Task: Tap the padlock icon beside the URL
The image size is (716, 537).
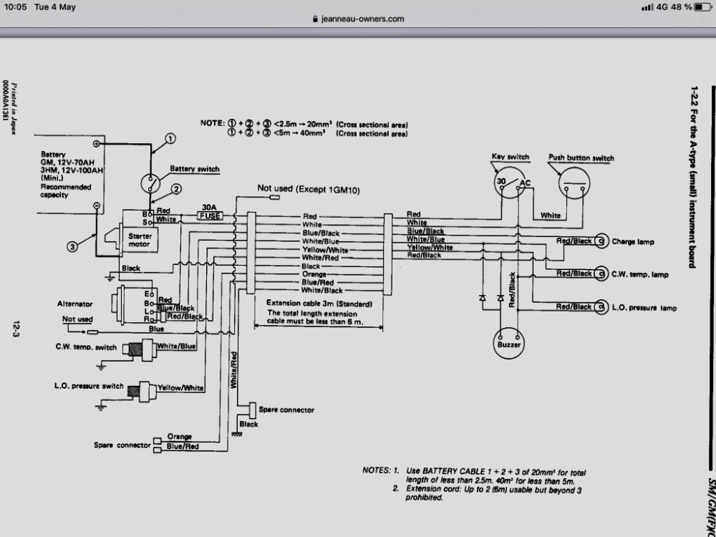Action: (315, 19)
